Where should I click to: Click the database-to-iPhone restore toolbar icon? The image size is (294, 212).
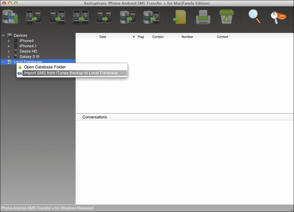pos(151,17)
